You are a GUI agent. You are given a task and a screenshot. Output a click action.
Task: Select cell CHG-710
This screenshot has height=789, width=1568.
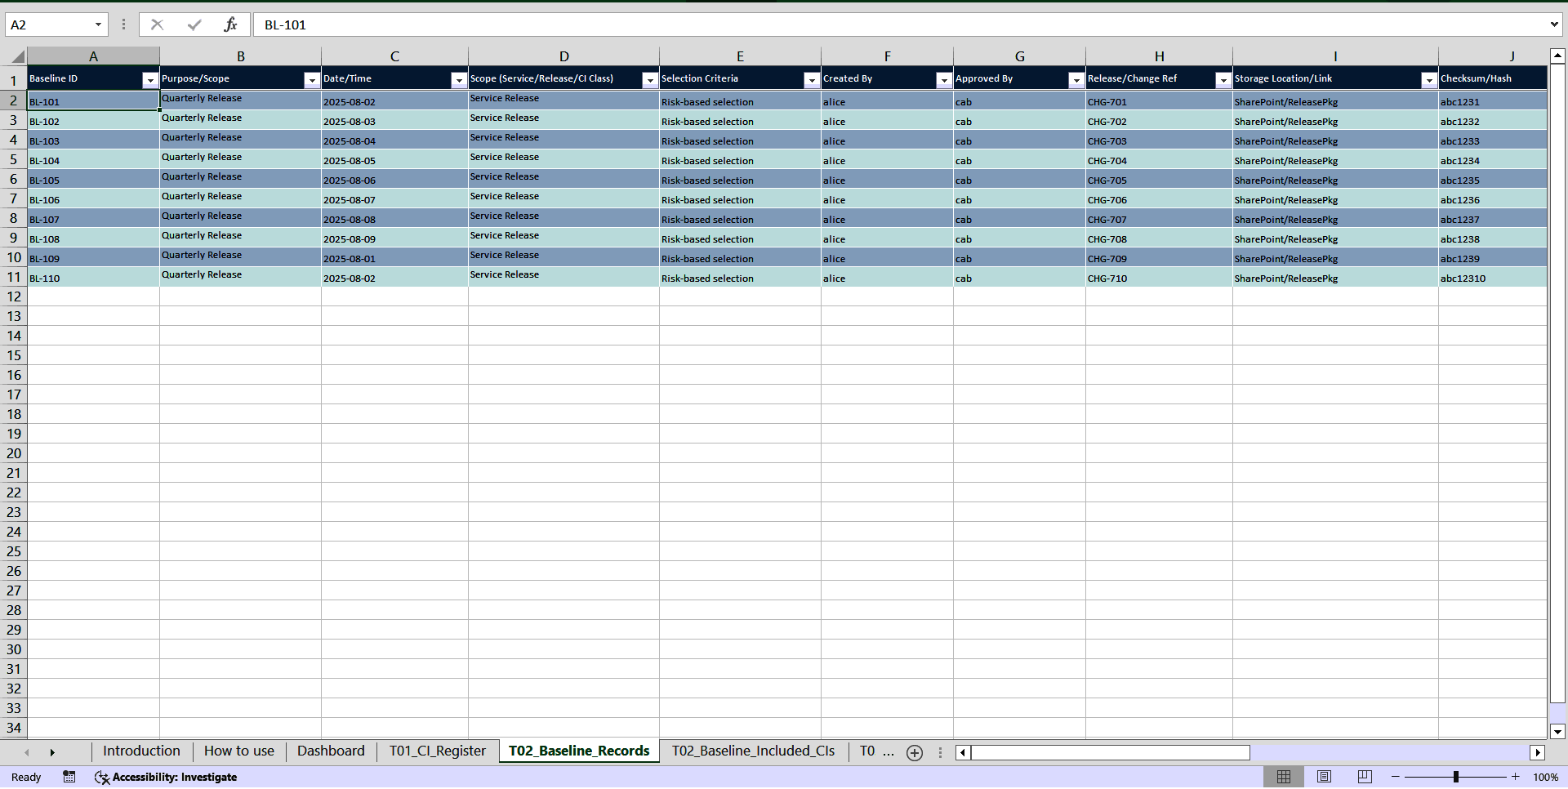click(x=1159, y=277)
